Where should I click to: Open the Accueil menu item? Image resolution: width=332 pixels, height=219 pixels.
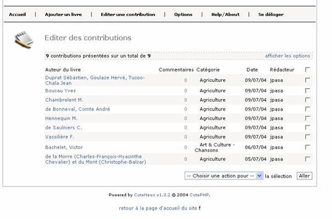[x=18, y=14]
